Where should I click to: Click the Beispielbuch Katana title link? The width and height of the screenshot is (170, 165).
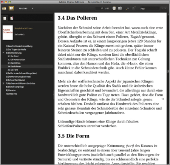tap(23, 29)
